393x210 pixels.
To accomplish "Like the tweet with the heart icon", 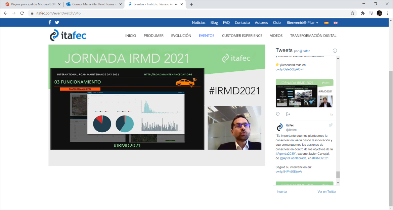I will coord(278,114).
